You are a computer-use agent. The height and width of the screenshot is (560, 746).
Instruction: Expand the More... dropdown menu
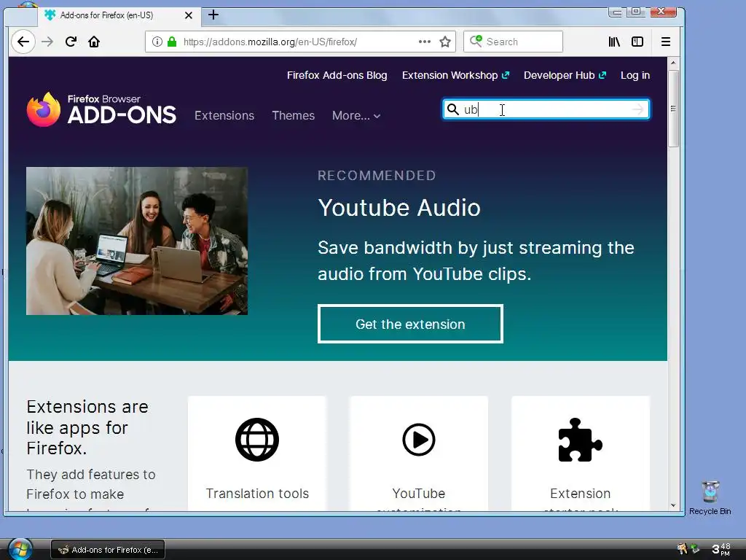coord(356,115)
